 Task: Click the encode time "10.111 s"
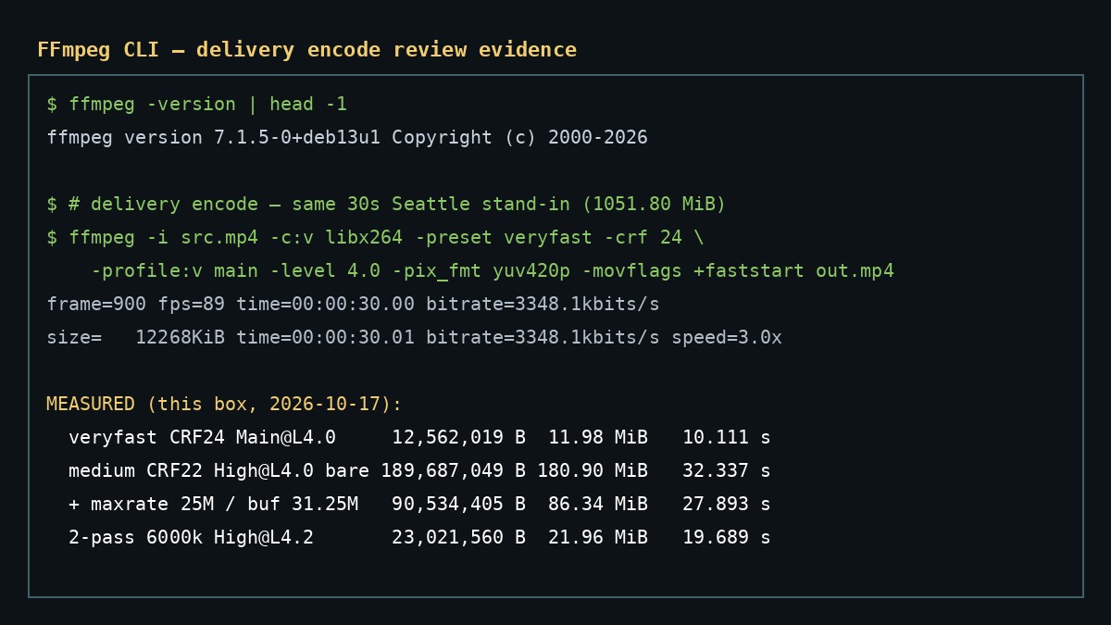(727, 438)
